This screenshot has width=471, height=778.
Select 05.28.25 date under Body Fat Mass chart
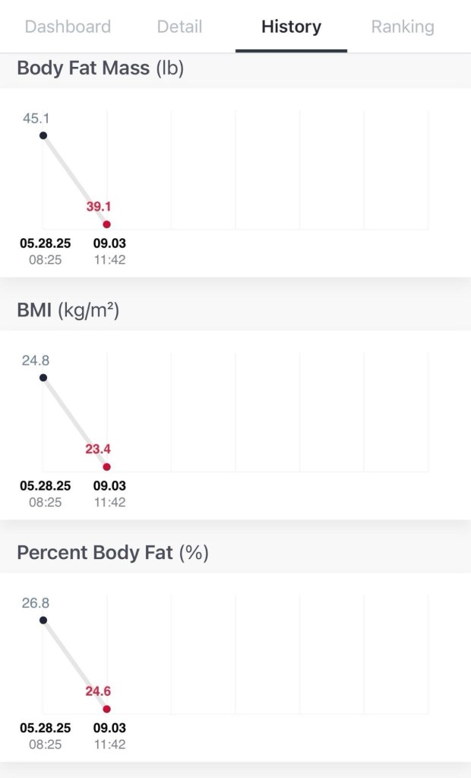coord(46,243)
